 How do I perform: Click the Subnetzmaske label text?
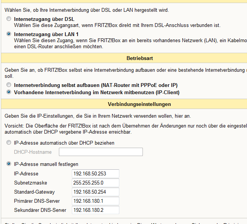click(30, 183)
